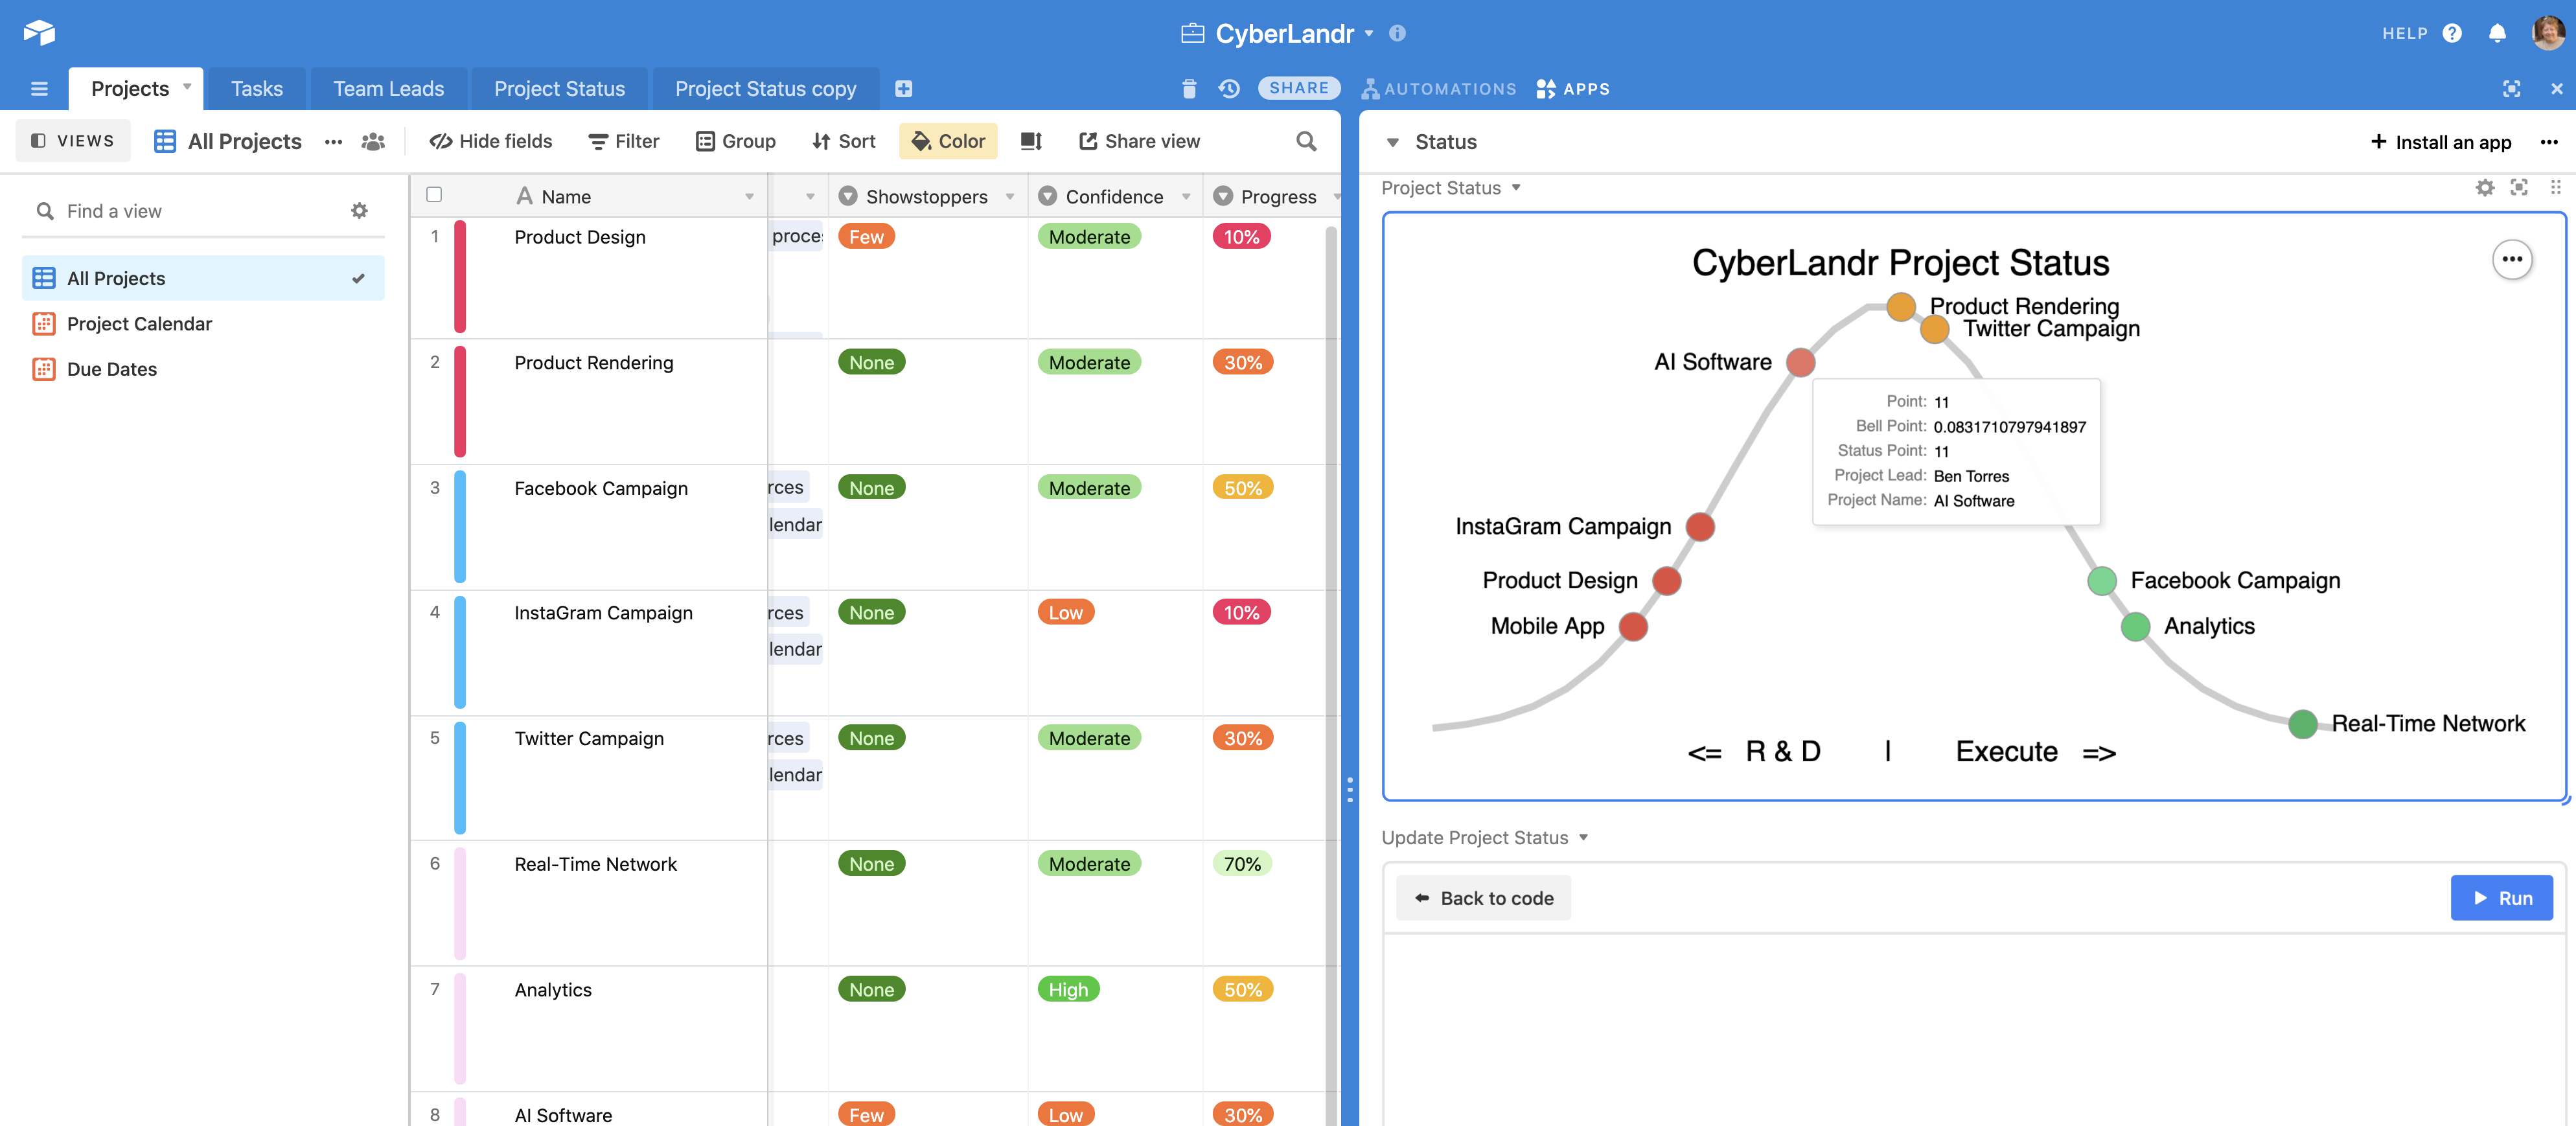This screenshot has height=1126, width=2576.
Task: Select the All Projects view in sidebar
Action: tap(203, 278)
